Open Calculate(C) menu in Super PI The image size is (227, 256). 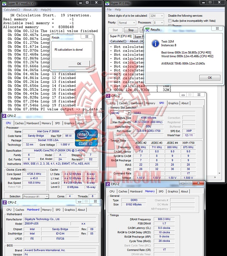click(12, 10)
